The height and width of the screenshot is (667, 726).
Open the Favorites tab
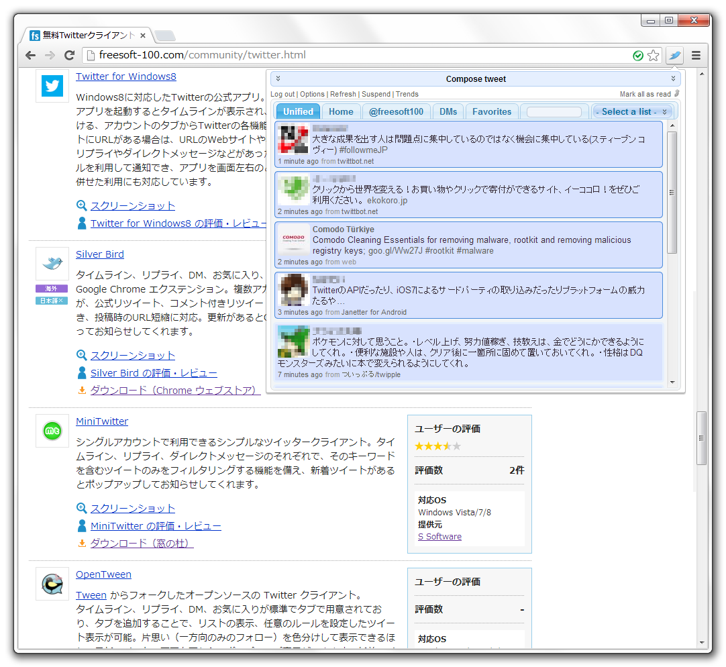[492, 111]
